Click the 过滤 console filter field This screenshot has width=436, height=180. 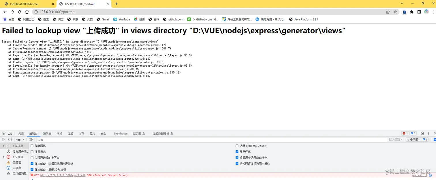pos(211,140)
